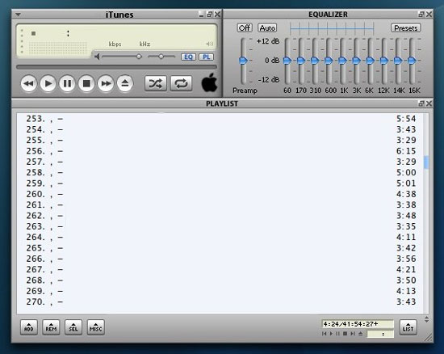444x354 pixels.
Task: Click the playlist window resize grip
Action: [429, 337]
